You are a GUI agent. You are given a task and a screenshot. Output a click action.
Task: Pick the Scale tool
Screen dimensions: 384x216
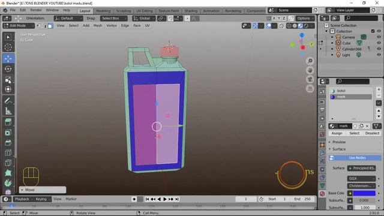click(x=8, y=79)
